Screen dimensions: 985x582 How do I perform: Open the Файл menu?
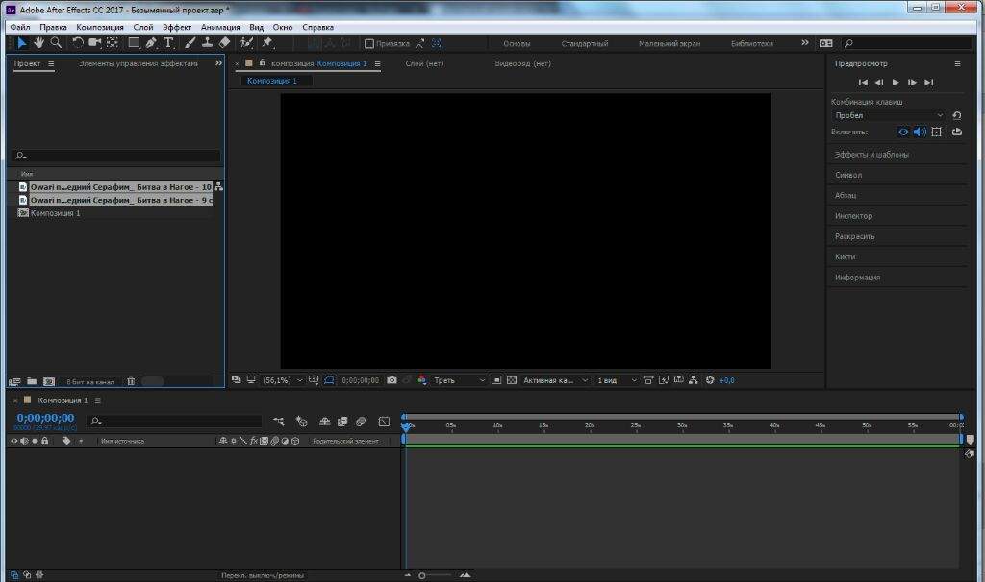20,27
